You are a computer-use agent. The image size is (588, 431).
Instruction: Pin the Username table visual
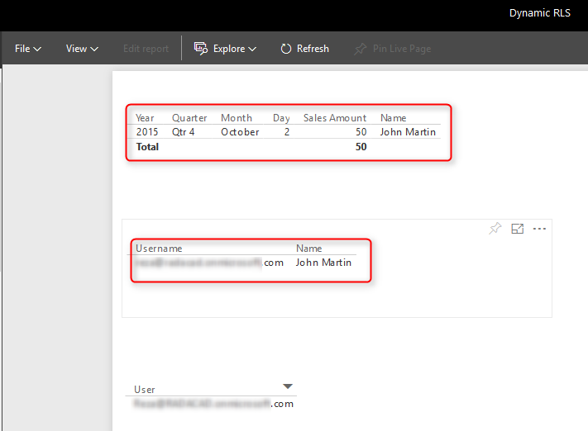[495, 229]
